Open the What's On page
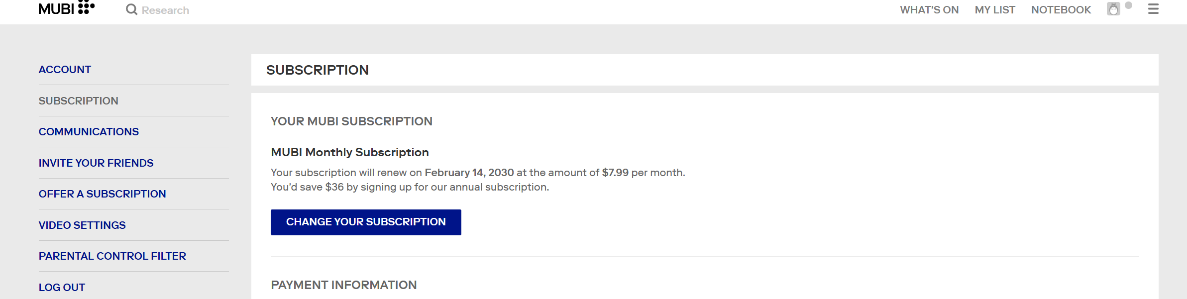The width and height of the screenshot is (1187, 299). click(x=929, y=10)
